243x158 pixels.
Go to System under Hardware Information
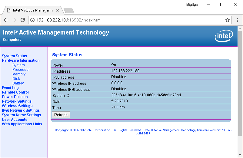(x=18, y=65)
